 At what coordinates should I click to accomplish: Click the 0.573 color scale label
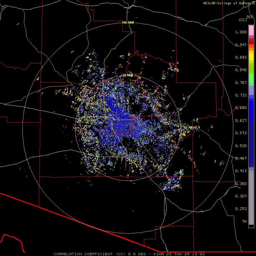[x=241, y=133]
